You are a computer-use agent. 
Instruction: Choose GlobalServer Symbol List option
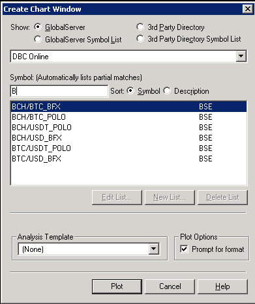pos(38,39)
